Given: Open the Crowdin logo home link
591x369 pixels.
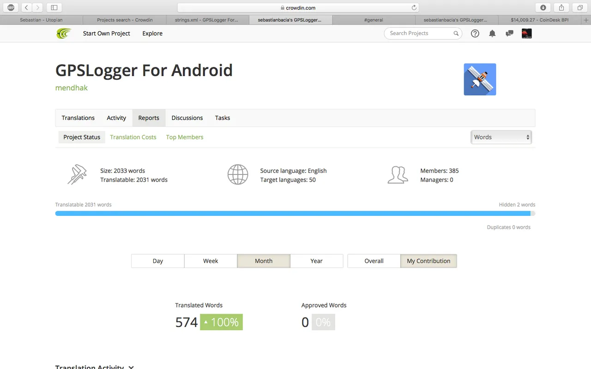Looking at the screenshot, I should point(64,33).
